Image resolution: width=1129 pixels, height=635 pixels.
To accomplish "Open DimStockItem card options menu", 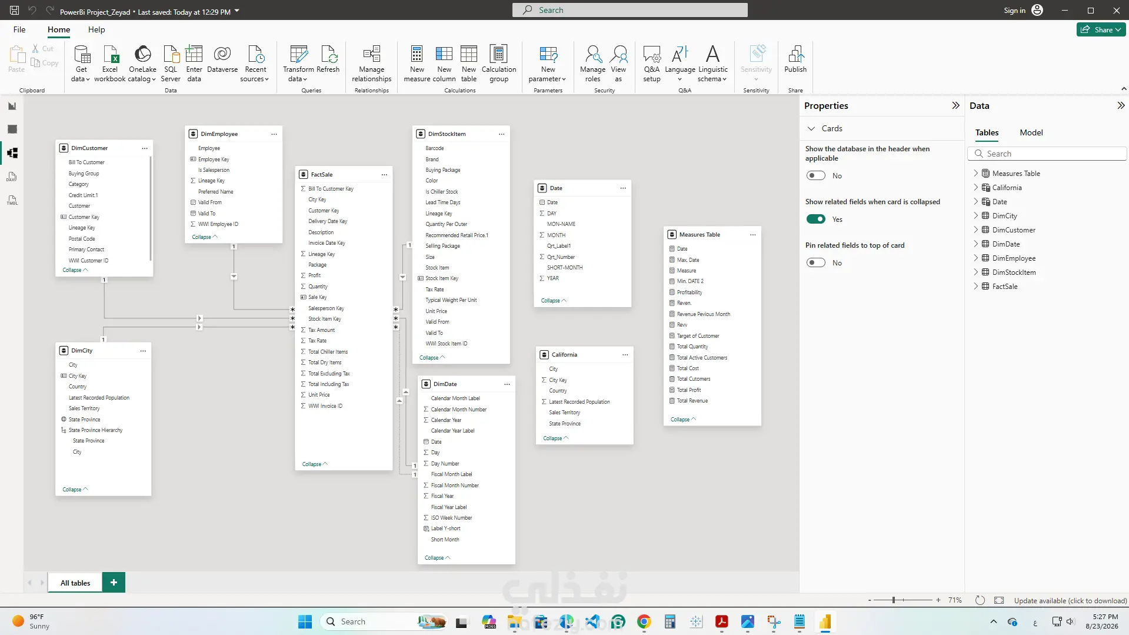I will (x=501, y=134).
